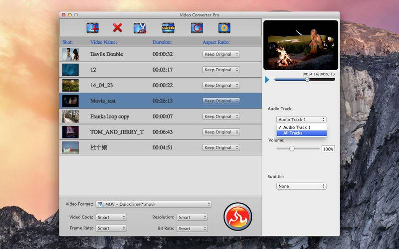Choose All Tracks from audio menu
Screen dimensions: 399x249
[293, 133]
